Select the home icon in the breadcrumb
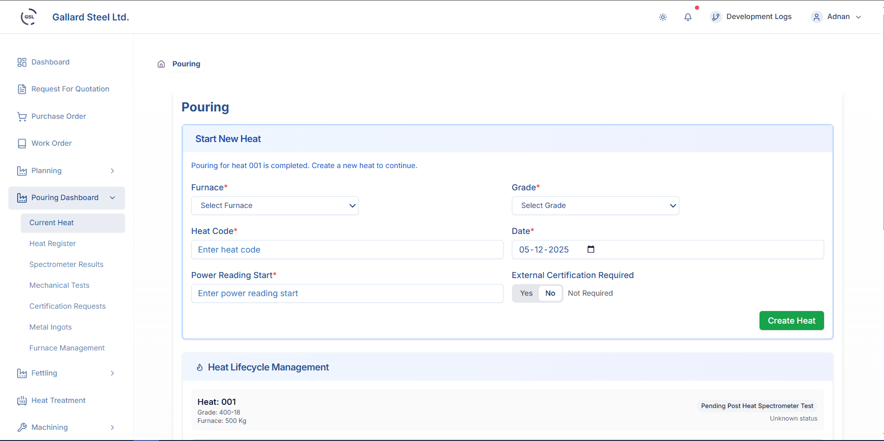Image resolution: width=884 pixels, height=441 pixels. (161, 64)
